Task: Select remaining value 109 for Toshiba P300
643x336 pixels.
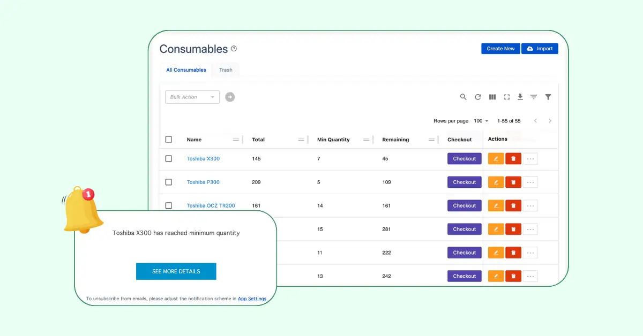Action: (387, 182)
